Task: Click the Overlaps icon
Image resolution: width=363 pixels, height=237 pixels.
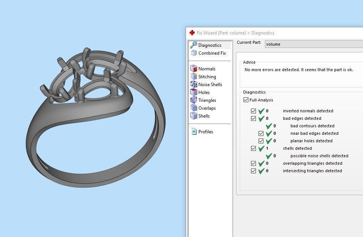Action: 194,108
